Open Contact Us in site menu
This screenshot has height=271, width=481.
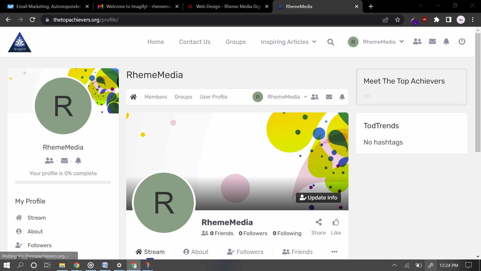point(195,42)
